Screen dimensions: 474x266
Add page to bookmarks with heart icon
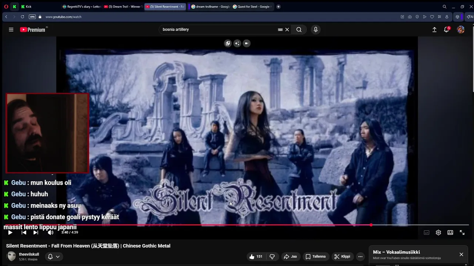click(432, 17)
